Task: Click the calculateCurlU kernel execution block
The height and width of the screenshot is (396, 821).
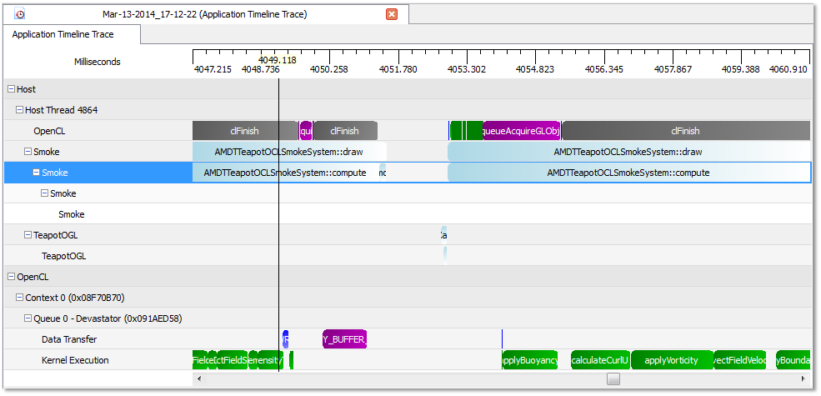Action: (x=600, y=360)
